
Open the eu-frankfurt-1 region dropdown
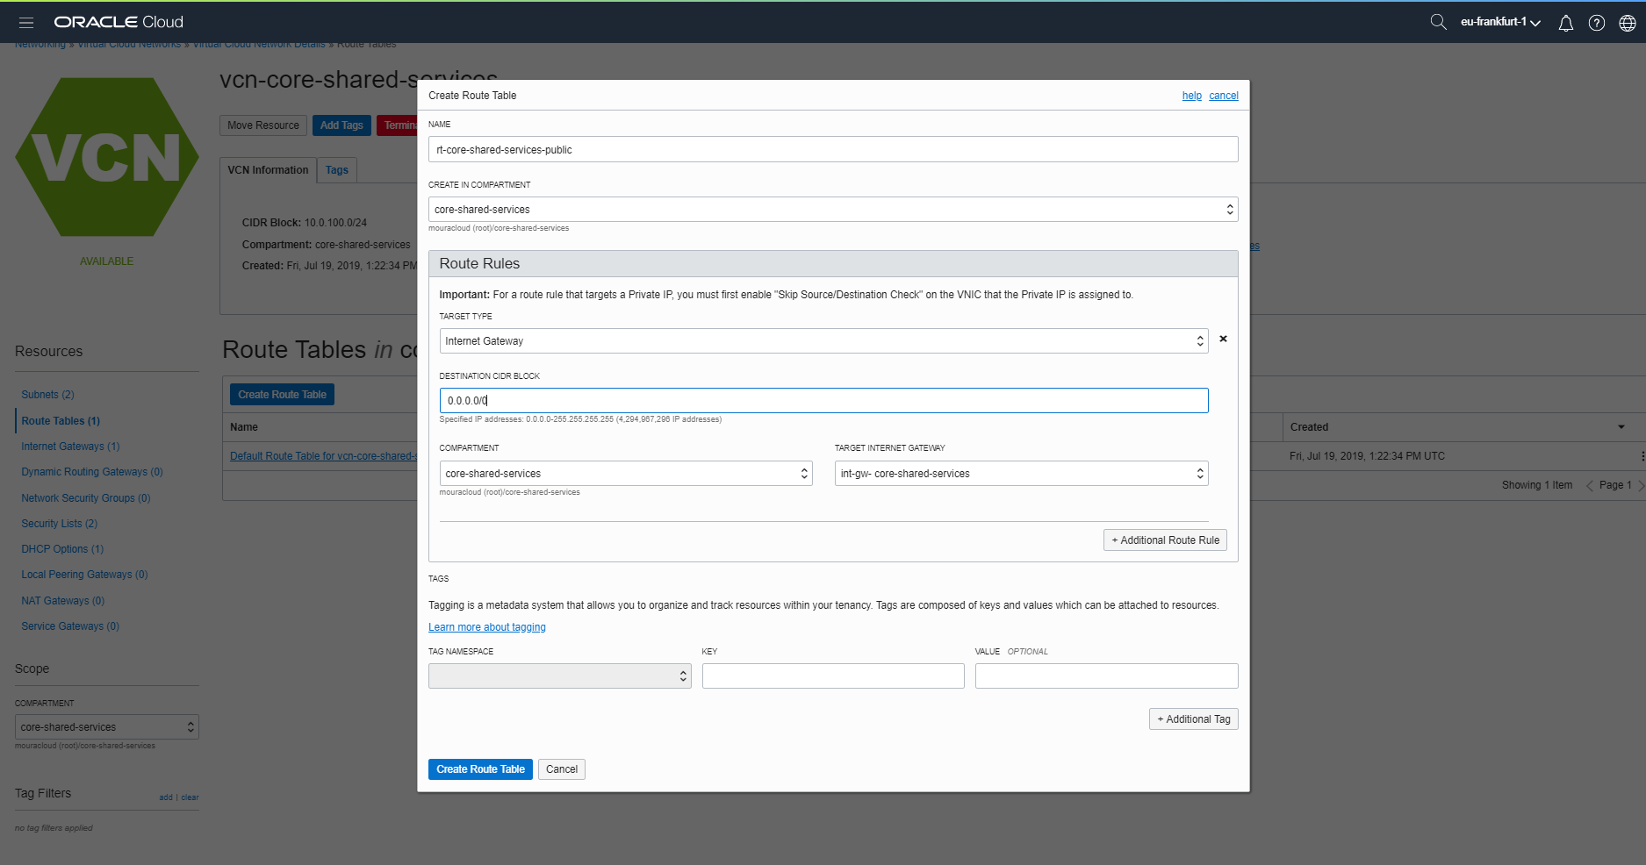(1499, 22)
